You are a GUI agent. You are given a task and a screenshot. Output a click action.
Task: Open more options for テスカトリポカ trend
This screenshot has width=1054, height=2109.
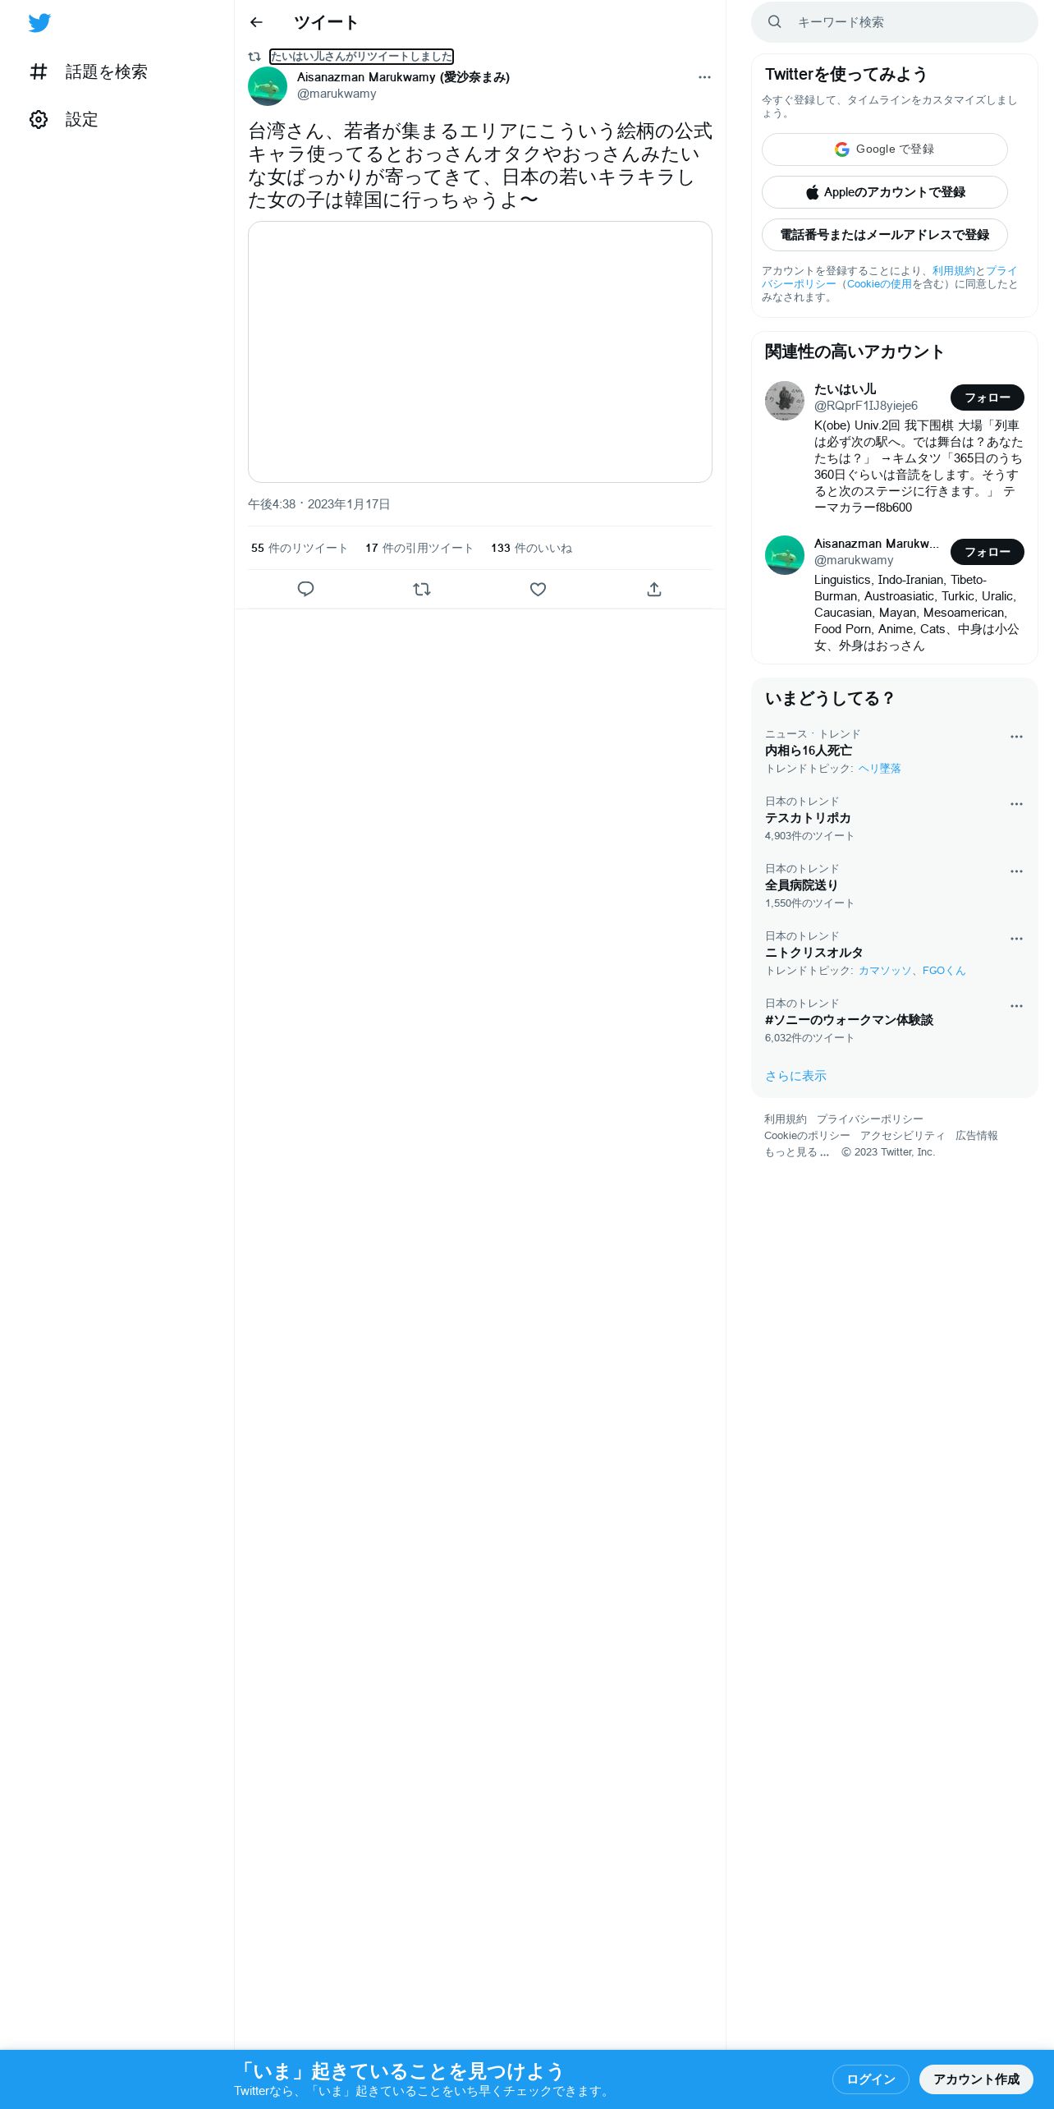[x=1016, y=804]
